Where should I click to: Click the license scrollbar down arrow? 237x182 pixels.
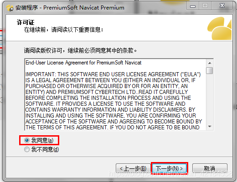pos(210,127)
